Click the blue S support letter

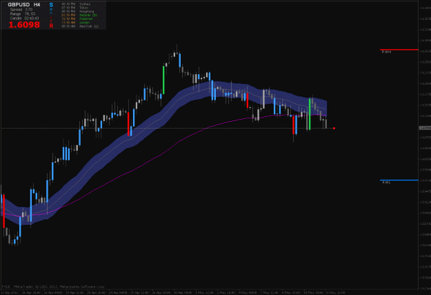[x=51, y=5]
